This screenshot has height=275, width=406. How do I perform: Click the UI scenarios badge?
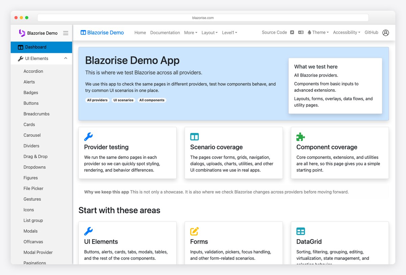point(123,100)
